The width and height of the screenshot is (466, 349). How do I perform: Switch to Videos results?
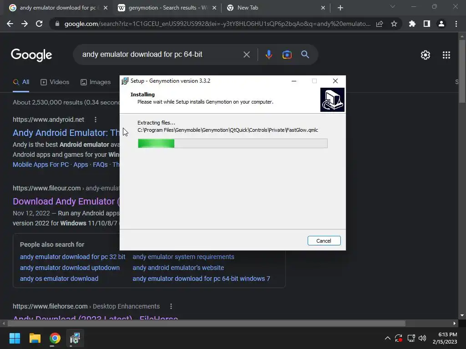coord(55,82)
